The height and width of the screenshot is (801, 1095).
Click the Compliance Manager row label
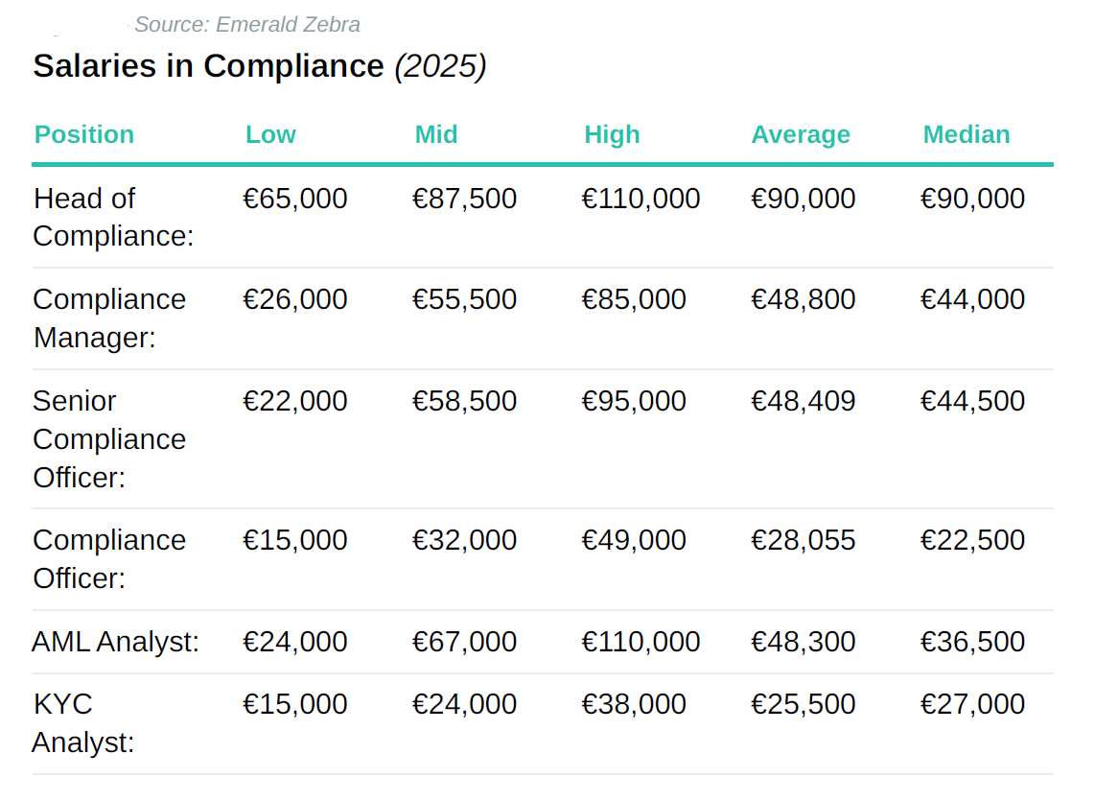pos(109,318)
